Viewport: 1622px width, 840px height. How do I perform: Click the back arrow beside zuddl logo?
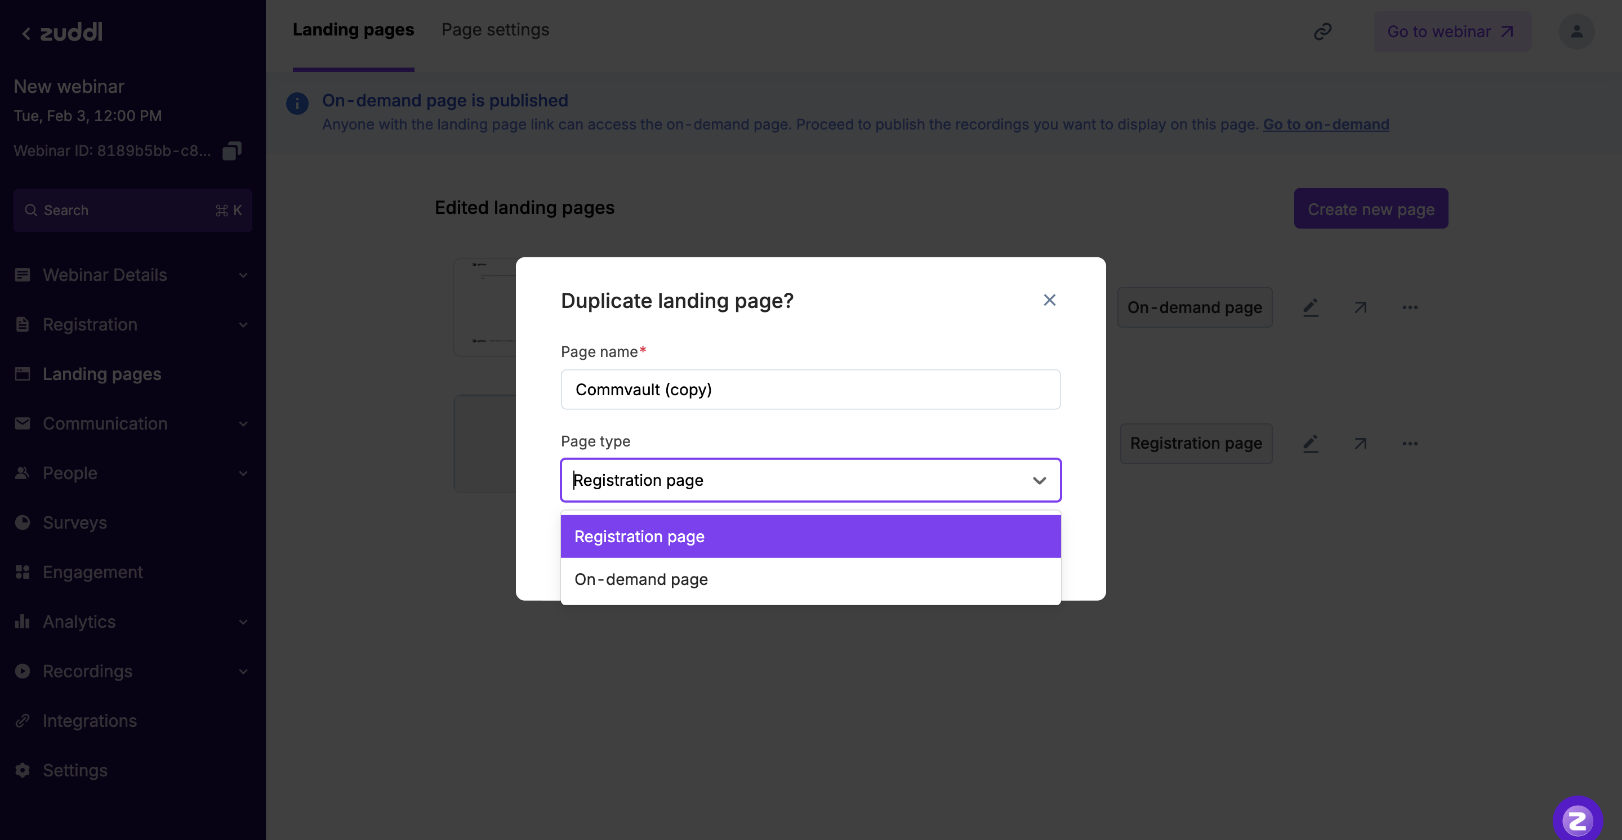tap(26, 33)
